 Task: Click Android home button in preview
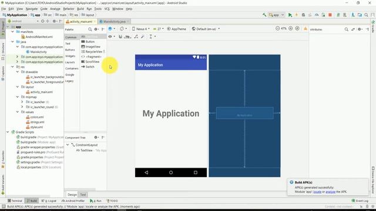[171, 172]
